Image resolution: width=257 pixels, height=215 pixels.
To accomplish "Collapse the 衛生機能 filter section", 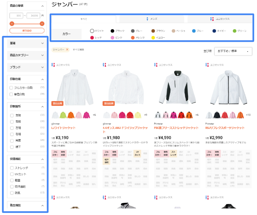I will (42, 205).
